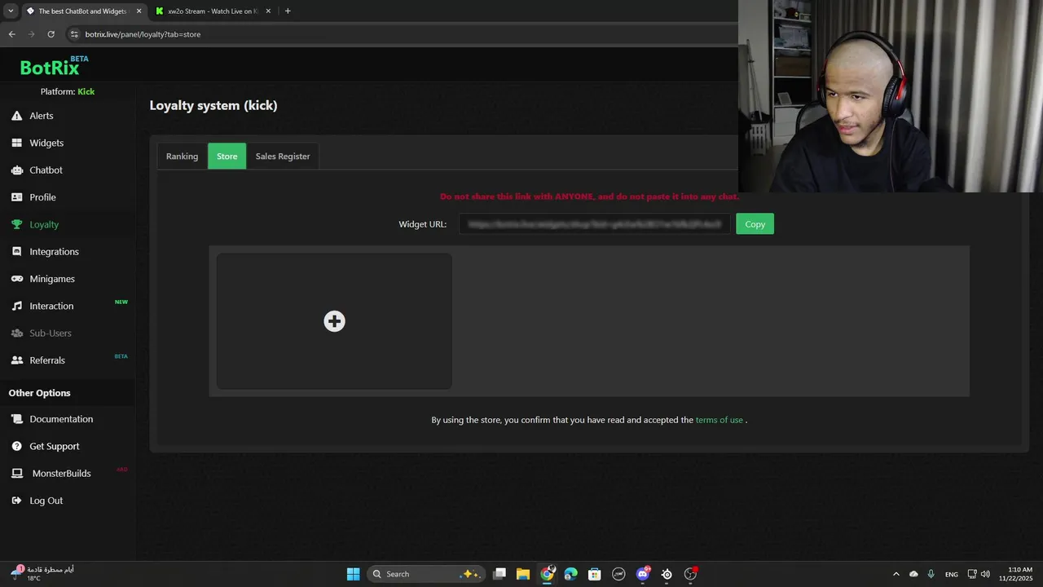Open Chrome tab search dropdown
The image size is (1043, 587).
pyautogui.click(x=11, y=11)
